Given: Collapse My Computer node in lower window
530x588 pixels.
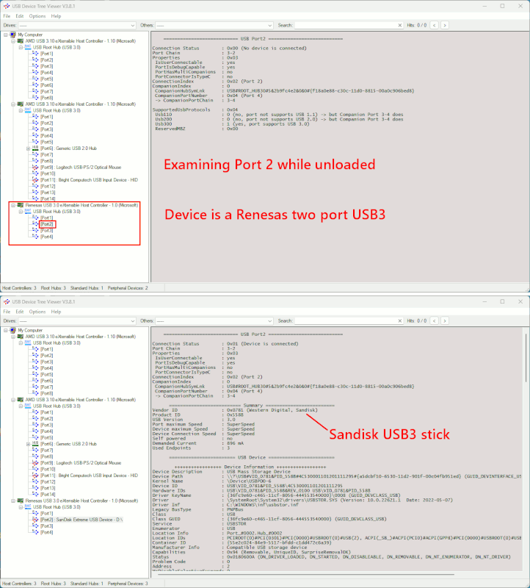Looking at the screenshot, I should (x=6, y=330).
